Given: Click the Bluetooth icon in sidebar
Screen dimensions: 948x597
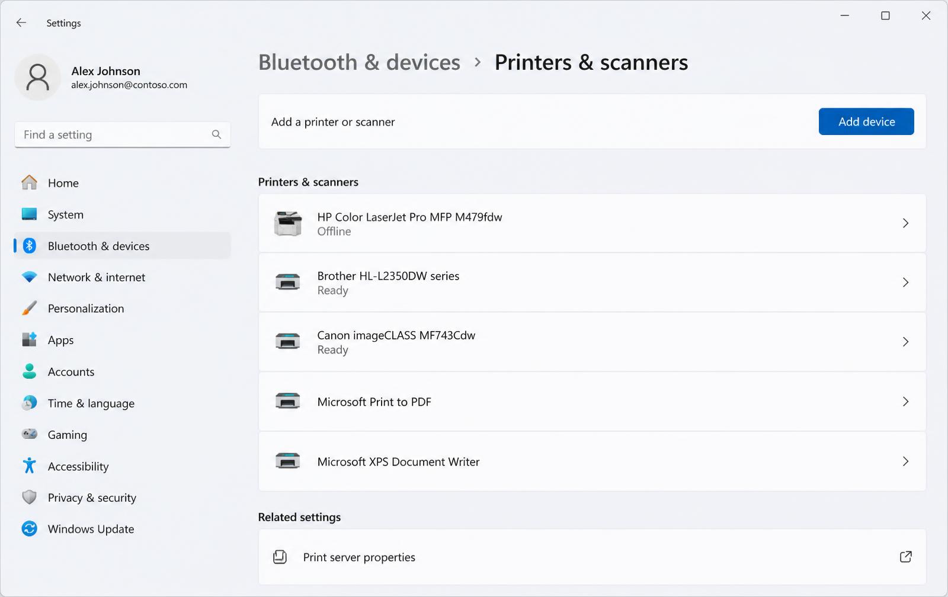Looking at the screenshot, I should [x=29, y=246].
